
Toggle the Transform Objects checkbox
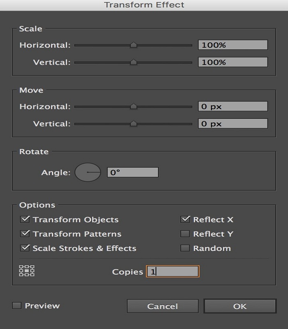pos(25,220)
